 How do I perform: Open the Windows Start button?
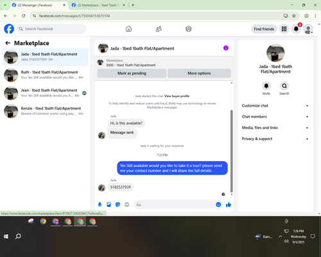tap(6, 236)
